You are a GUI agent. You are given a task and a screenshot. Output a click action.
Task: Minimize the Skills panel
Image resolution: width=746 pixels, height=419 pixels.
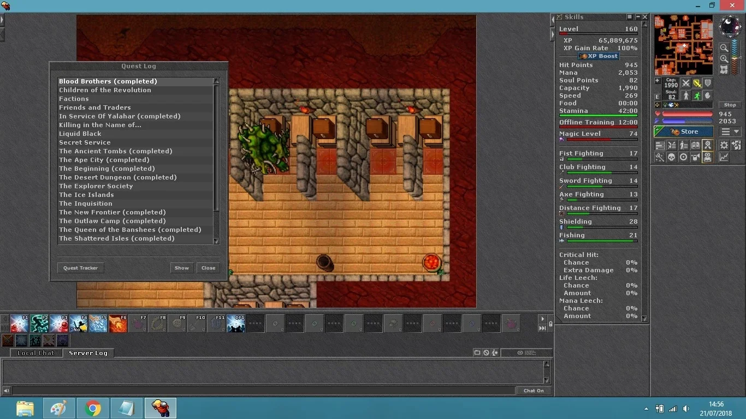[x=637, y=17]
